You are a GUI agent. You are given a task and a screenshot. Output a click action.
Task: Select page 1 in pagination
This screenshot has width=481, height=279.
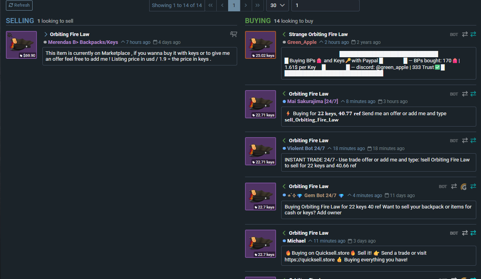coord(234,5)
